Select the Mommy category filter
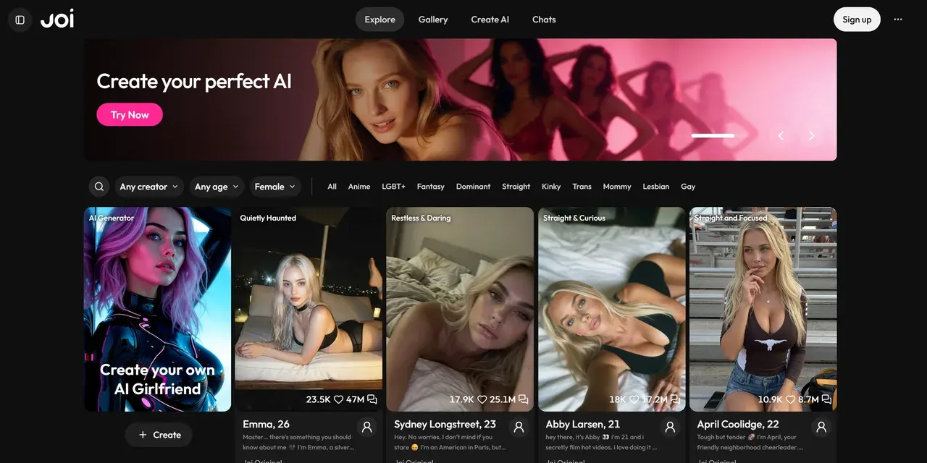Viewport: 927px width, 463px height. click(x=617, y=187)
